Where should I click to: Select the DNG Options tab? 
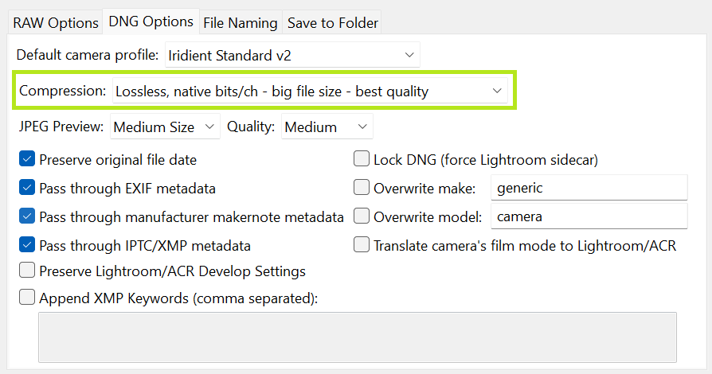tap(151, 21)
